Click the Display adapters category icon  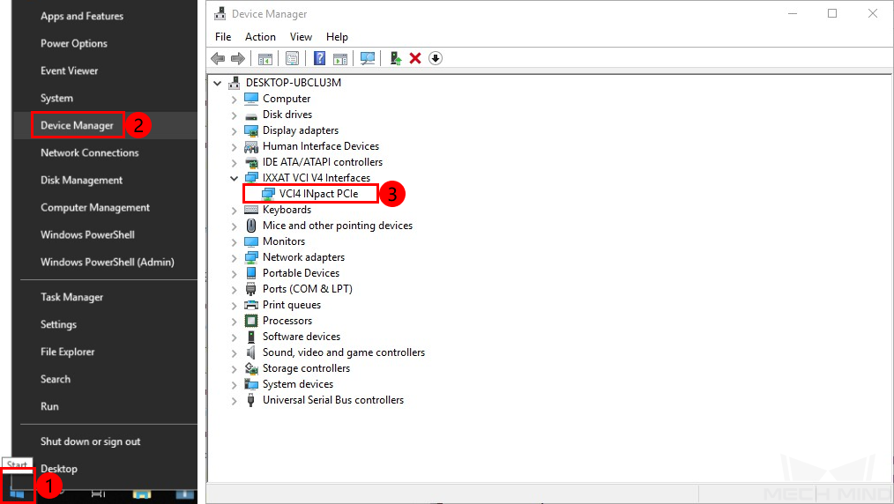click(251, 130)
